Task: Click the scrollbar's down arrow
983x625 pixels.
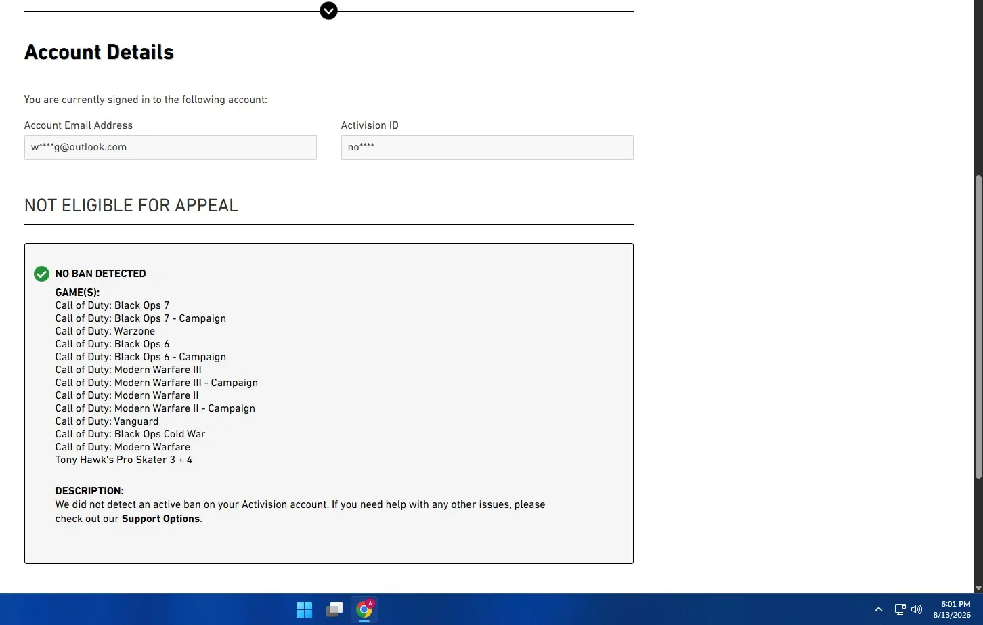Action: tap(978, 588)
